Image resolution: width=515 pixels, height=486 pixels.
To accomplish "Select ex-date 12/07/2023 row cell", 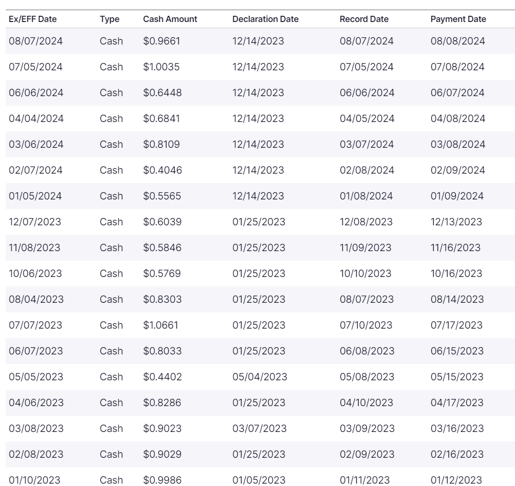I will pos(35,222).
